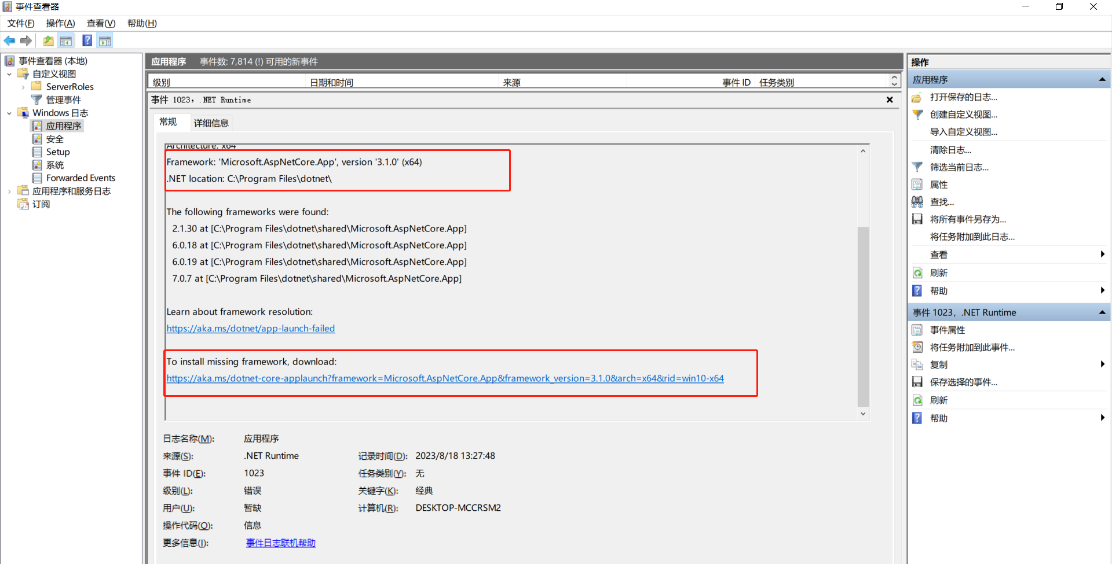Image resolution: width=1112 pixels, height=564 pixels.
Task: Go back with the toolbar back arrow
Action: [x=9, y=40]
